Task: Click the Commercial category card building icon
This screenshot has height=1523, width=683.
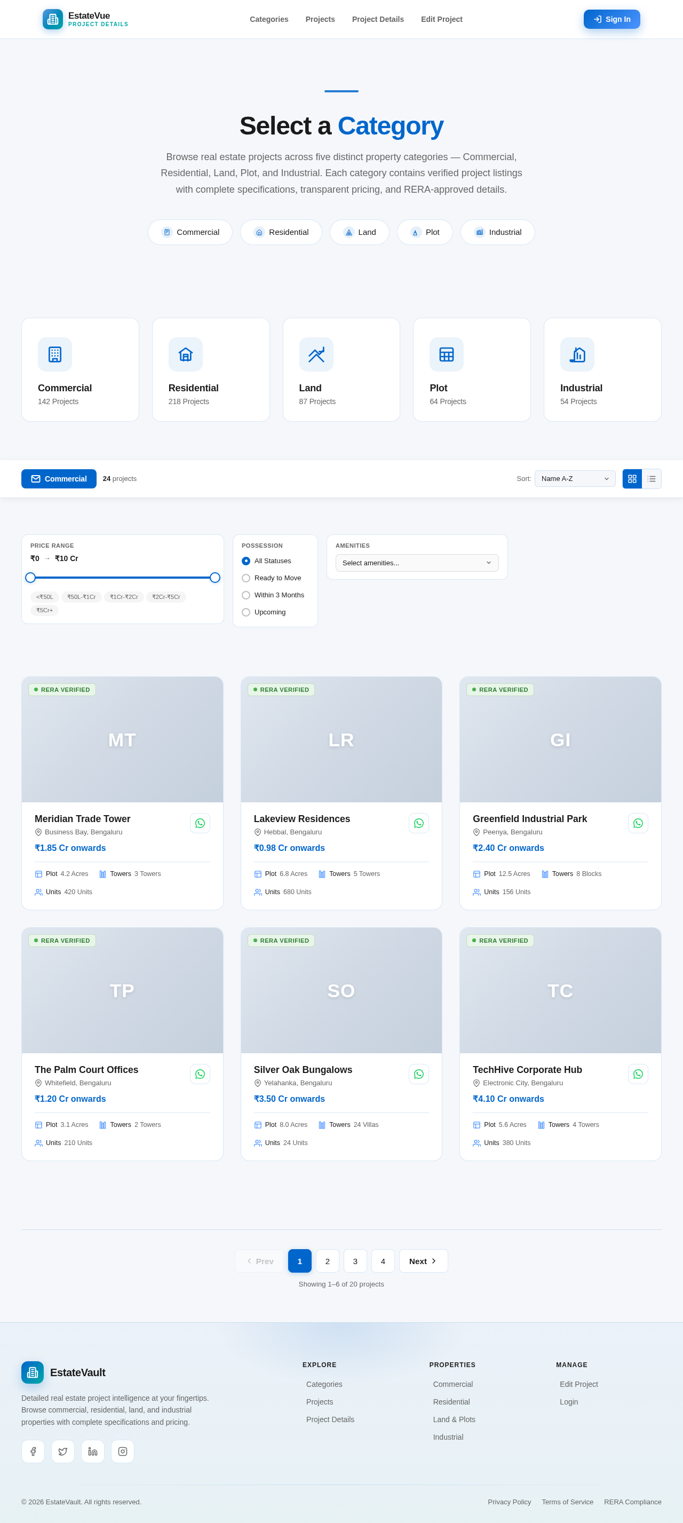Action: click(55, 354)
